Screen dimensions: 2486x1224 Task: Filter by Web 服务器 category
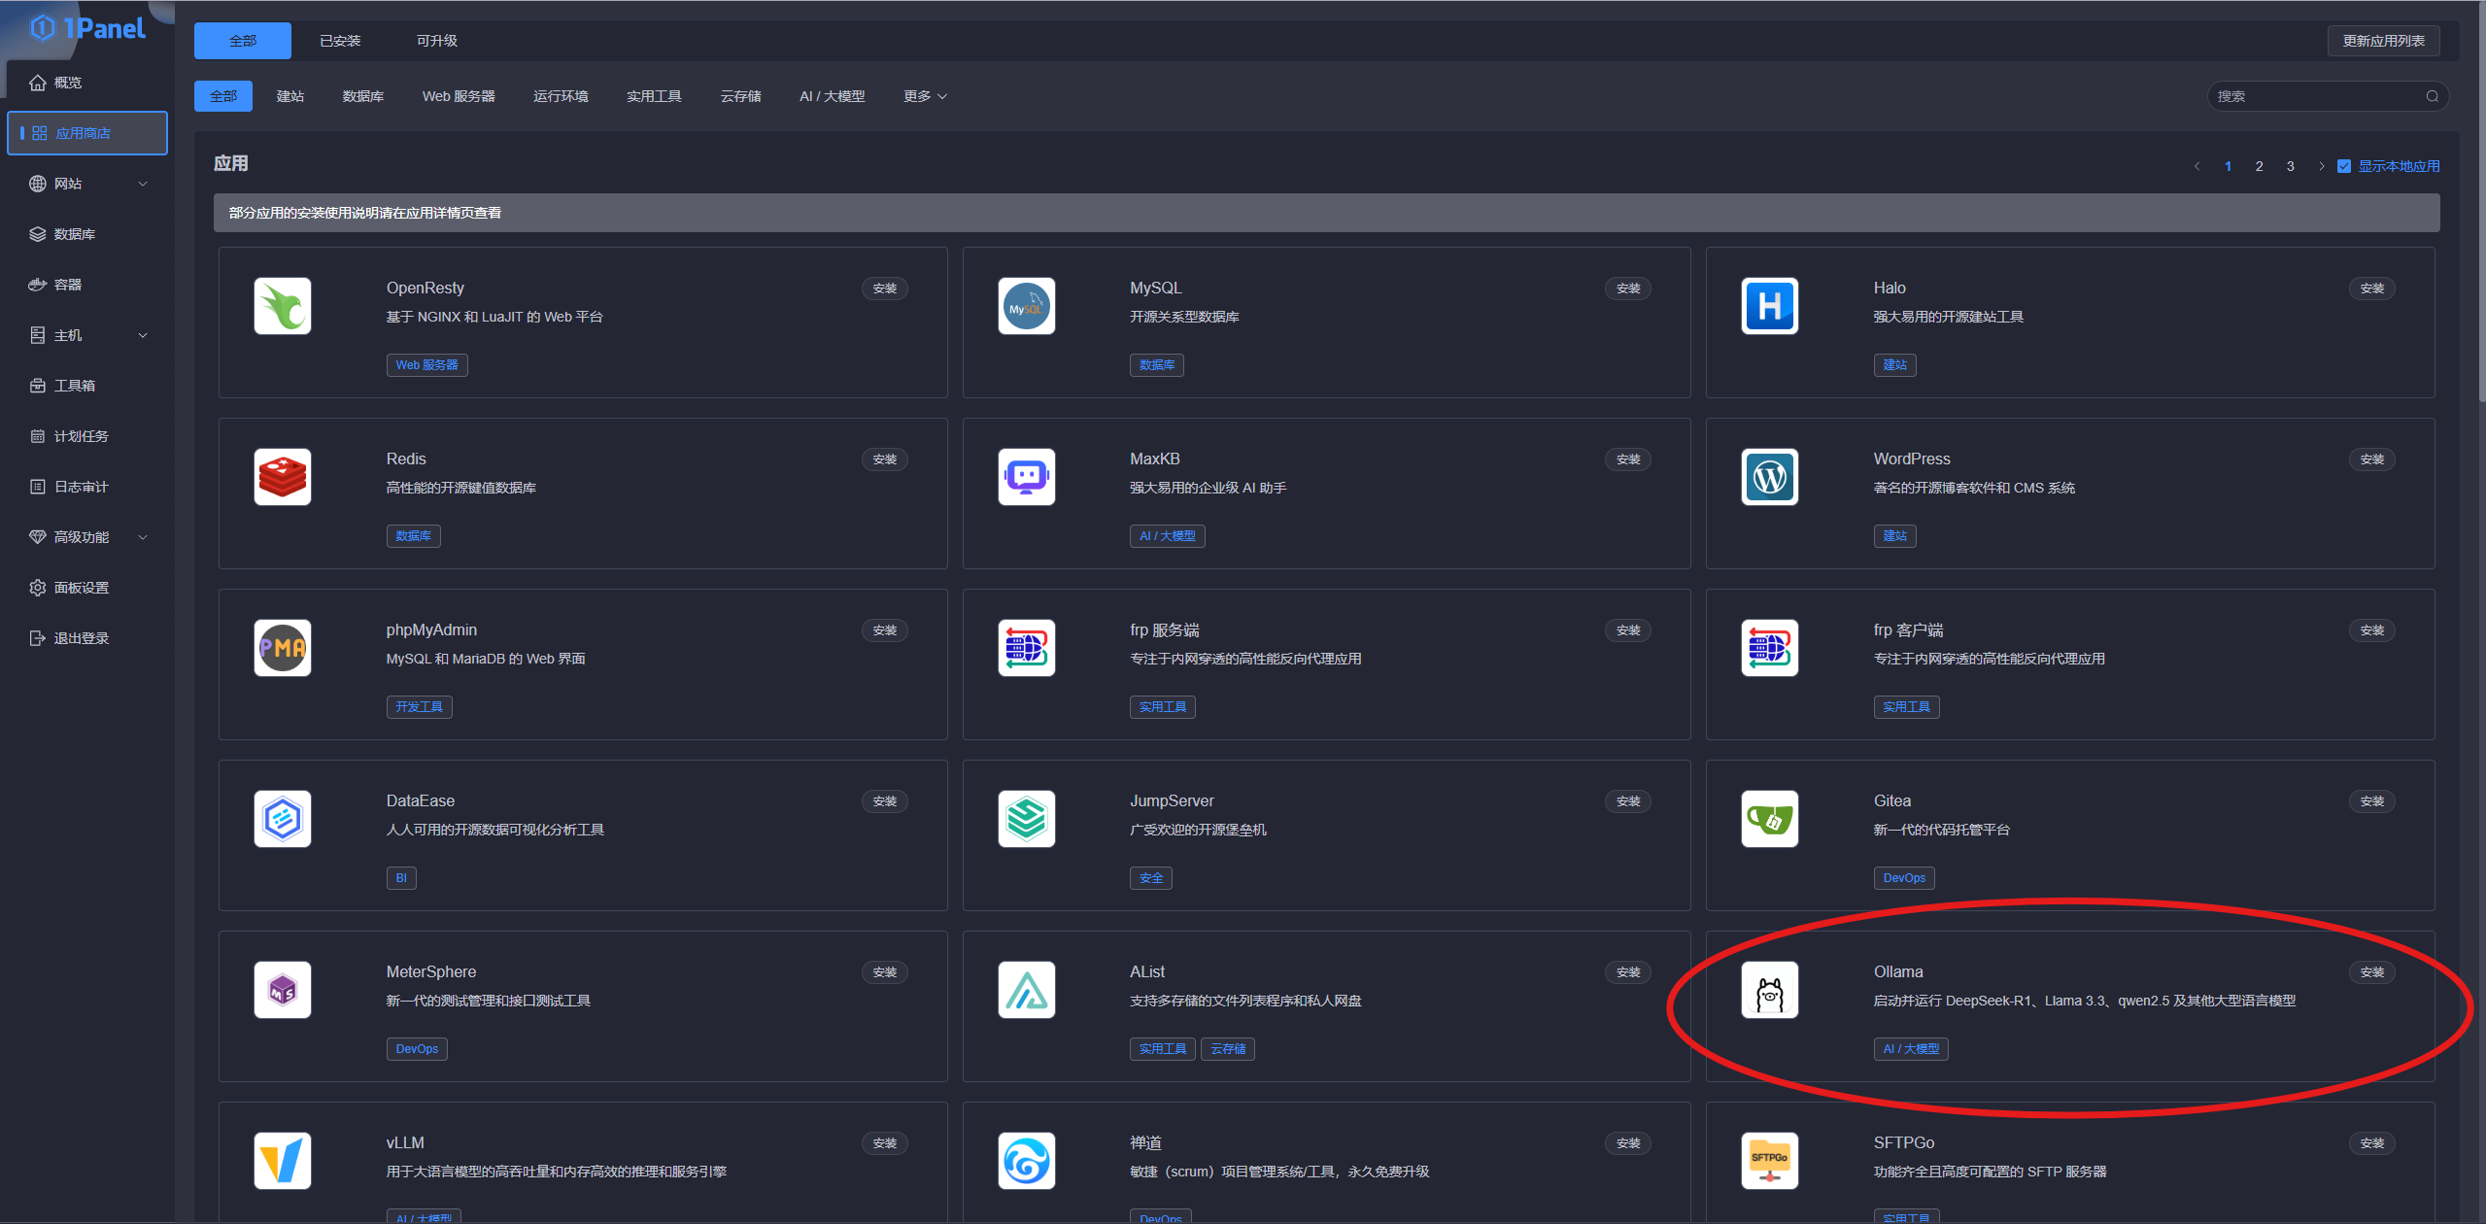pos(459,96)
